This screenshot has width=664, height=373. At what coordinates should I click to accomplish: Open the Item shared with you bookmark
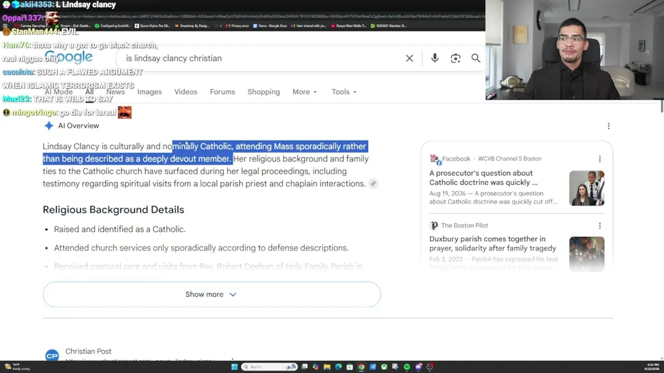(x=309, y=25)
